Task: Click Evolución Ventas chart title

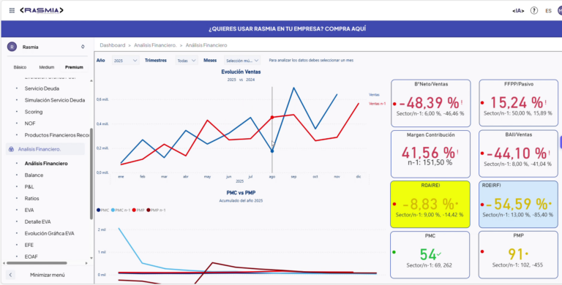Action: click(x=241, y=72)
